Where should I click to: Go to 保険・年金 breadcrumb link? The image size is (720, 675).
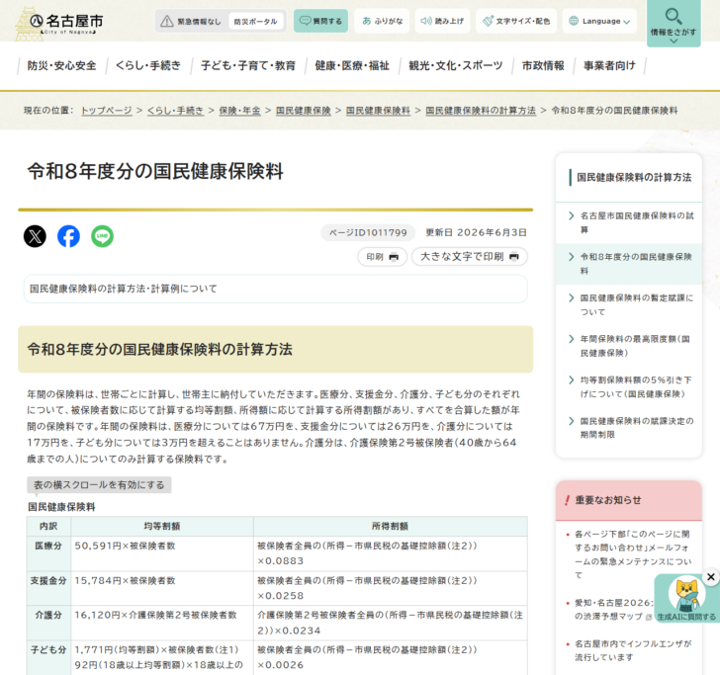coord(239,110)
